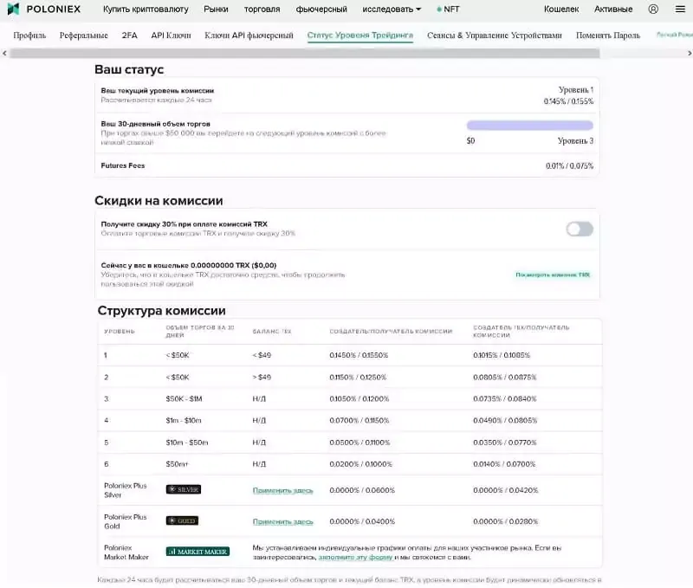
Task: Open Купить криптовалюту menu item
Action: click(x=146, y=9)
